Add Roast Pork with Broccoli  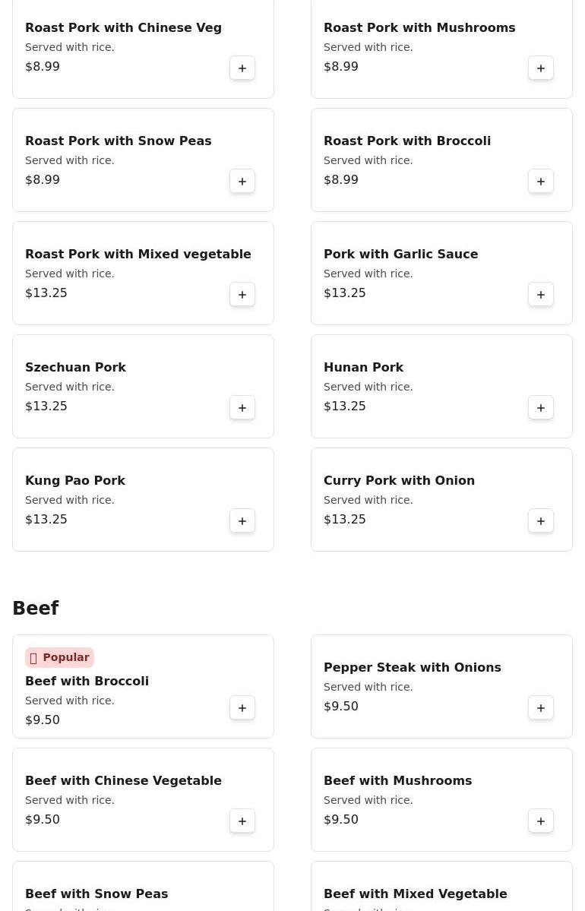(x=541, y=182)
